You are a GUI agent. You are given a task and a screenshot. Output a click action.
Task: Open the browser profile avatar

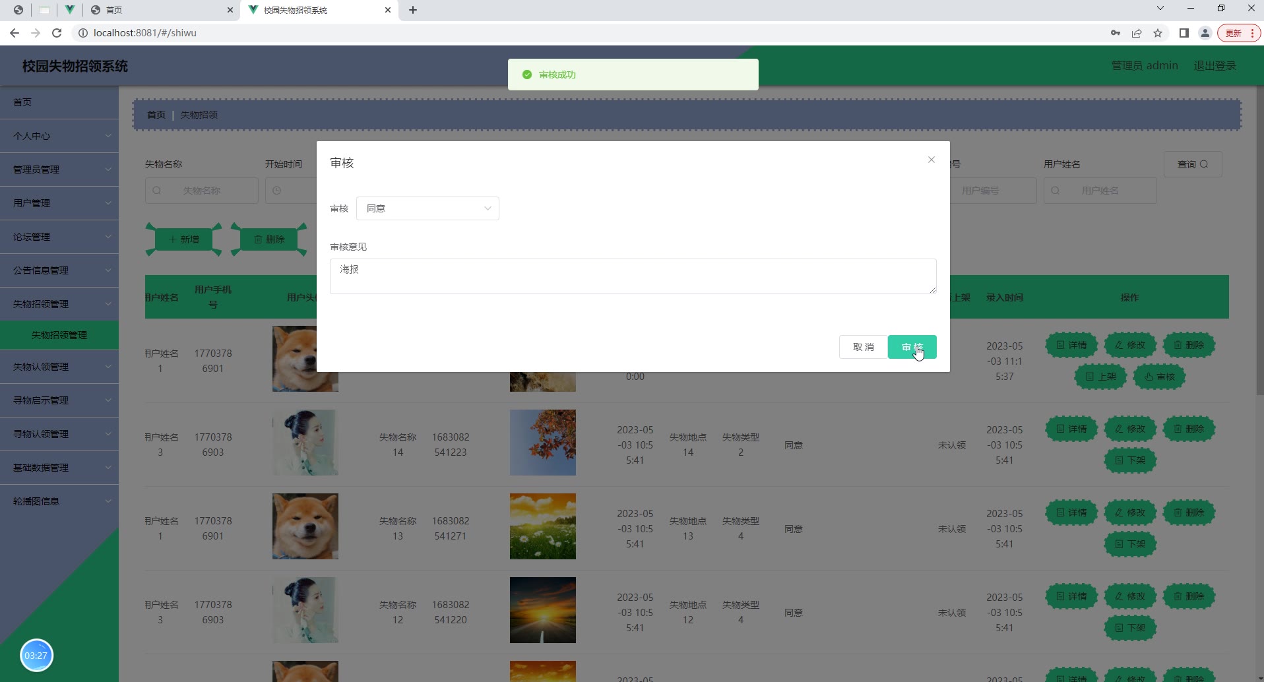[x=1205, y=33]
